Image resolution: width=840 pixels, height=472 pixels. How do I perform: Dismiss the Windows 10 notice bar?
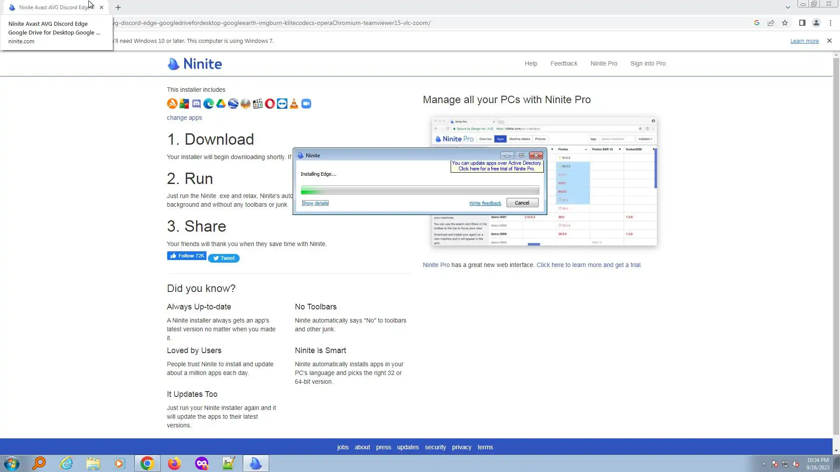[829, 41]
